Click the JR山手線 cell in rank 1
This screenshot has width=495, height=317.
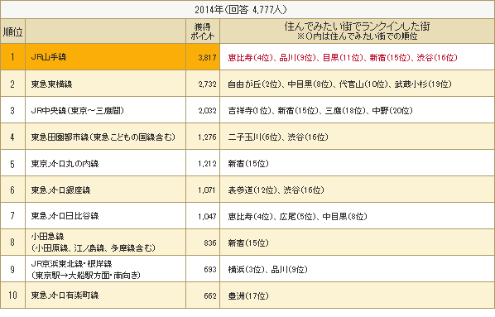(105, 57)
